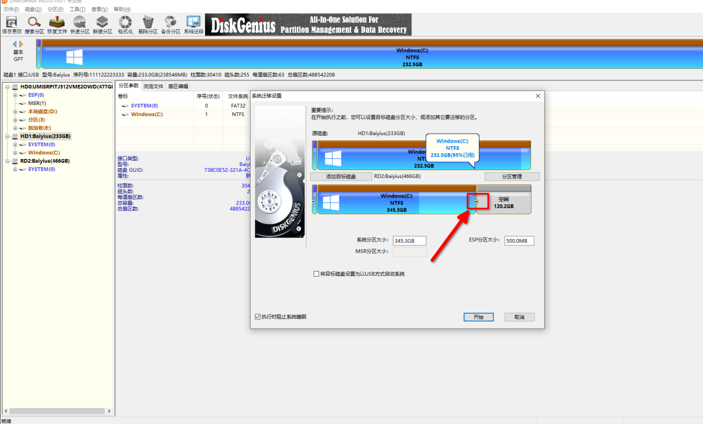Click the 添加目标磁盘 button

340,176
